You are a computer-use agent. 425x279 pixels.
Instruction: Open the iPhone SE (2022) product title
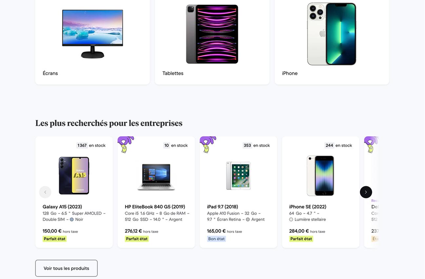tap(308, 207)
